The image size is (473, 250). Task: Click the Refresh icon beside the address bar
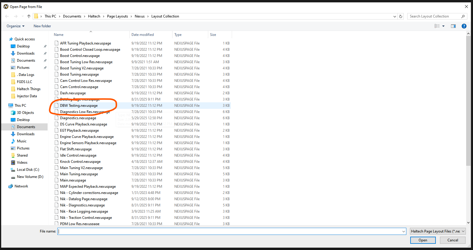coord(401,16)
